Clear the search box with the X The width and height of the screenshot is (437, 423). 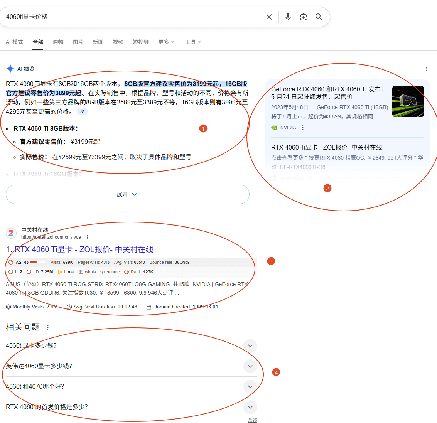tap(269, 17)
